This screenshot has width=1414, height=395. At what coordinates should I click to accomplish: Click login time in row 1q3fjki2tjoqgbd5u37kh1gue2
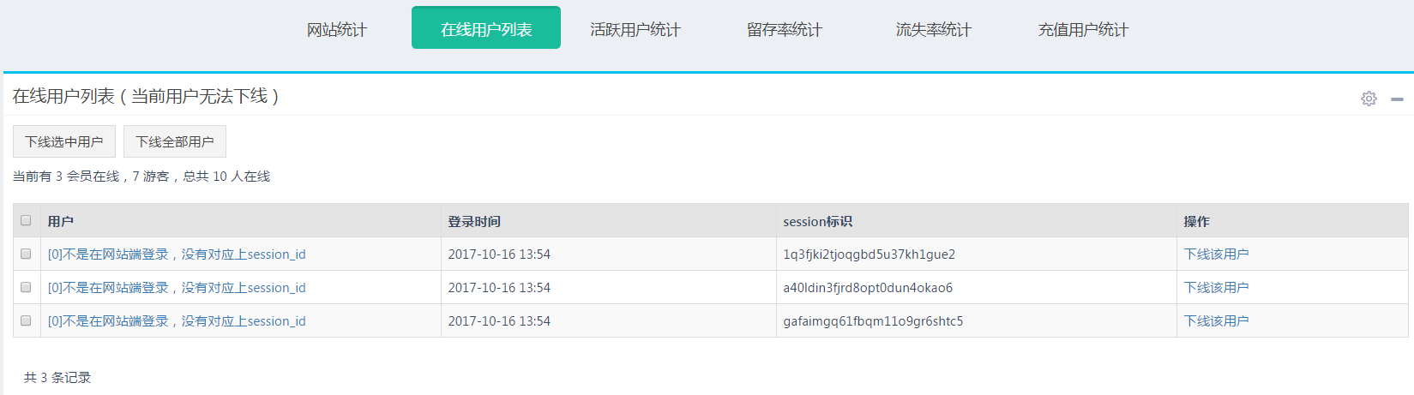coord(499,254)
